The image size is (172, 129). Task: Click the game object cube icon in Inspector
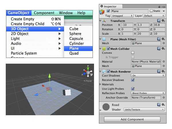(x=102, y=12)
